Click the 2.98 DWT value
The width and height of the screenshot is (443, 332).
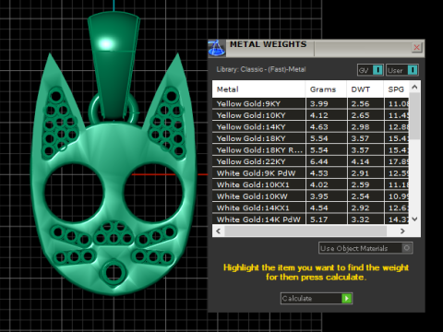360,127
